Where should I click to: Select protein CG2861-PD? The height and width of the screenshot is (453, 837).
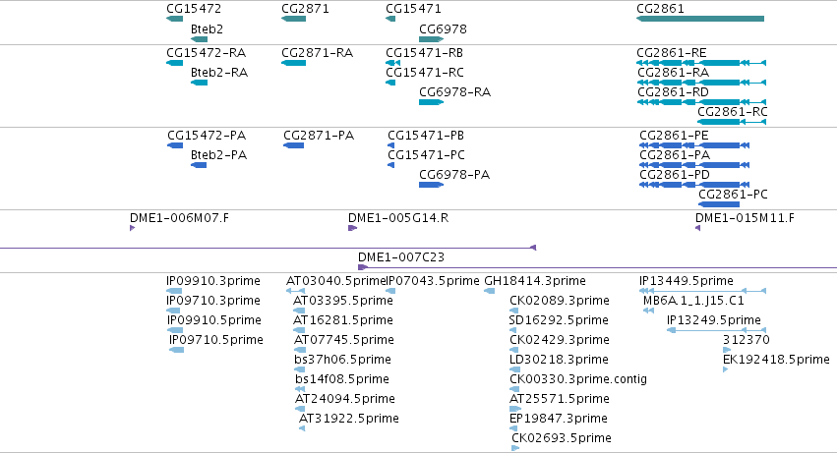[x=675, y=175]
